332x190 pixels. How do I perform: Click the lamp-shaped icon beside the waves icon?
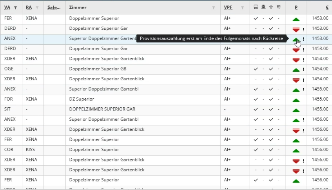tap(271, 7)
